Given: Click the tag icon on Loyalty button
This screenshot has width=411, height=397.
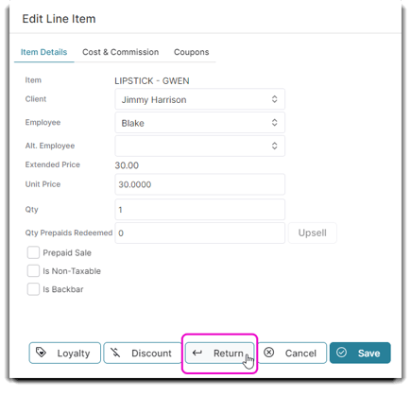Looking at the screenshot, I should (41, 353).
